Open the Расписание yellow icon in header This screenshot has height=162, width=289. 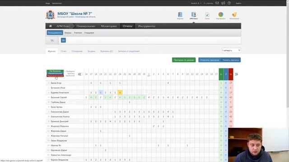point(234,15)
